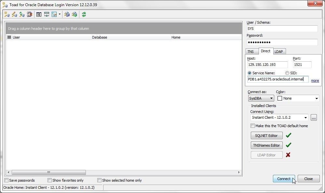Click the connection grid options icon
Image resolution: width=325 pixels, height=193 pixels.
point(54,14)
